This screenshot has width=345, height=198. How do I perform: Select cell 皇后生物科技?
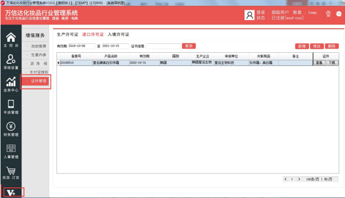[x=231, y=63]
